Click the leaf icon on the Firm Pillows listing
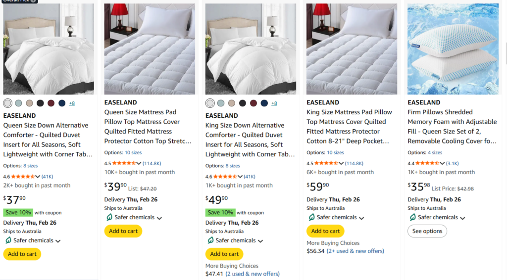The image size is (507, 280). pos(412,217)
